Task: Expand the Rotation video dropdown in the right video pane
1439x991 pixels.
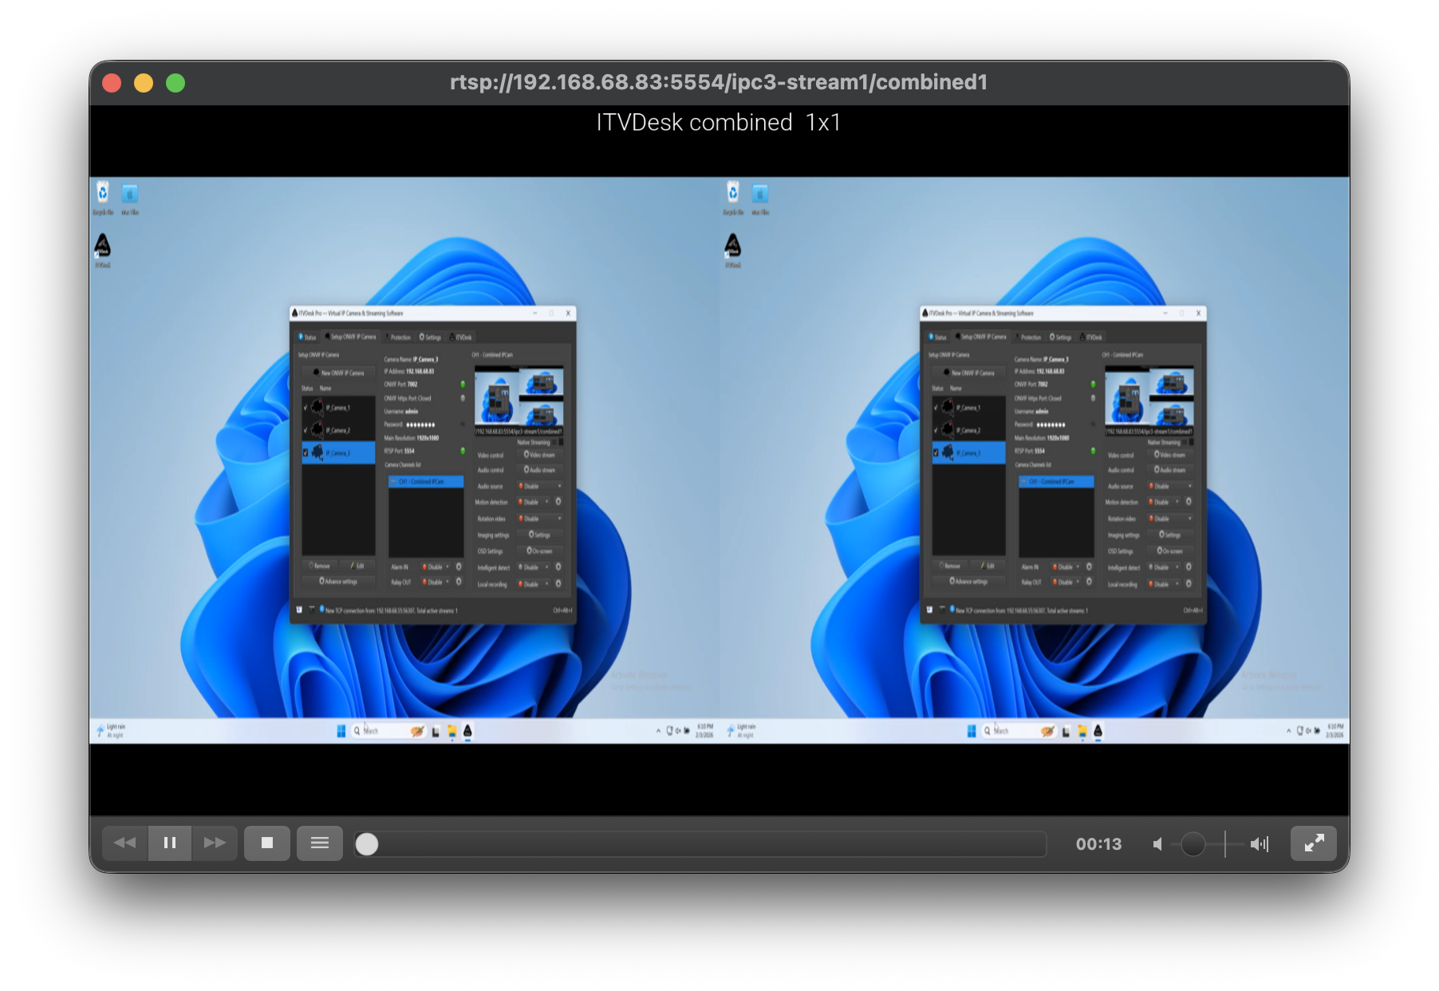Action: (1170, 519)
